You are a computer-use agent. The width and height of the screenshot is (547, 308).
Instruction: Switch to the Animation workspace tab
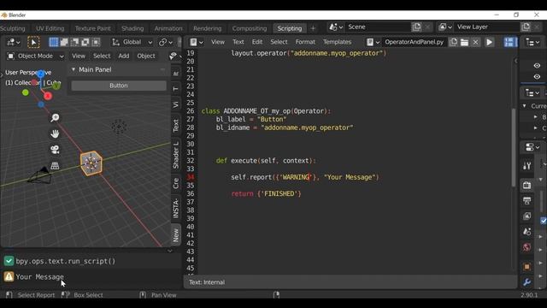tap(168, 28)
